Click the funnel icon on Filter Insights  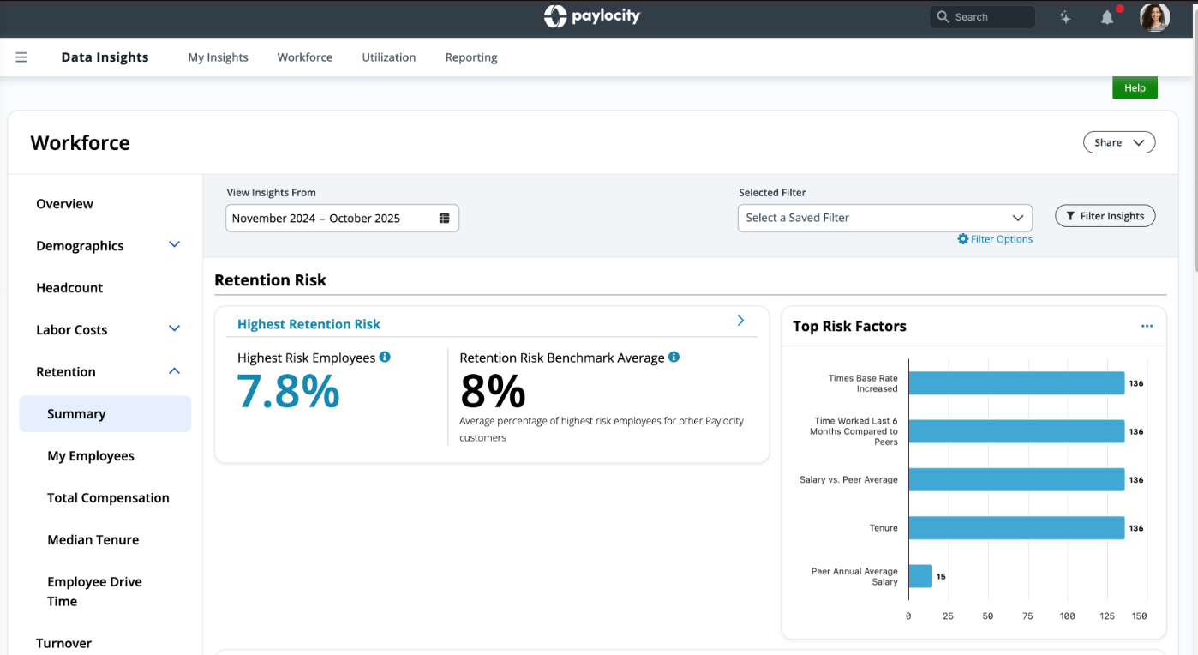point(1069,215)
